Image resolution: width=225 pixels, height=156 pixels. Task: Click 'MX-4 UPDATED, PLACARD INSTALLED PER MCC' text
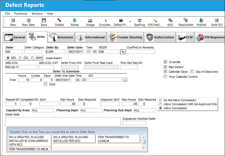coord(74,139)
